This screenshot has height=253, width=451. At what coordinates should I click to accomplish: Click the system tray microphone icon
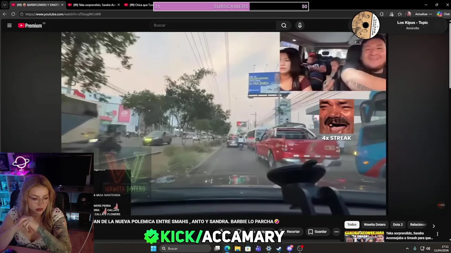415,248
